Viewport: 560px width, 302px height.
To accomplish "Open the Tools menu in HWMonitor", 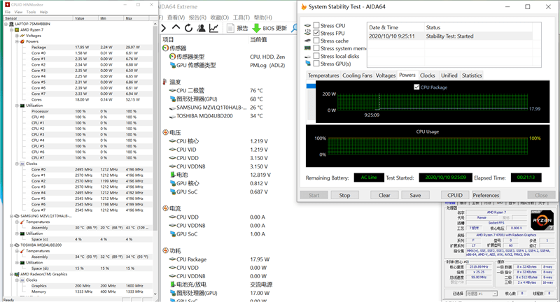I will click(30, 12).
